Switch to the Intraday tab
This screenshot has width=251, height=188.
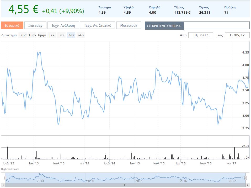pyautogui.click(x=35, y=25)
